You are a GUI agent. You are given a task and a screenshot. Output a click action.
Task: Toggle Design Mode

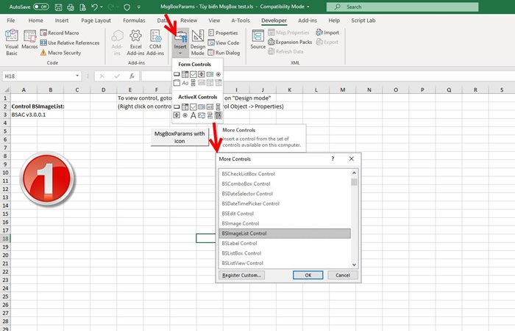pos(198,43)
